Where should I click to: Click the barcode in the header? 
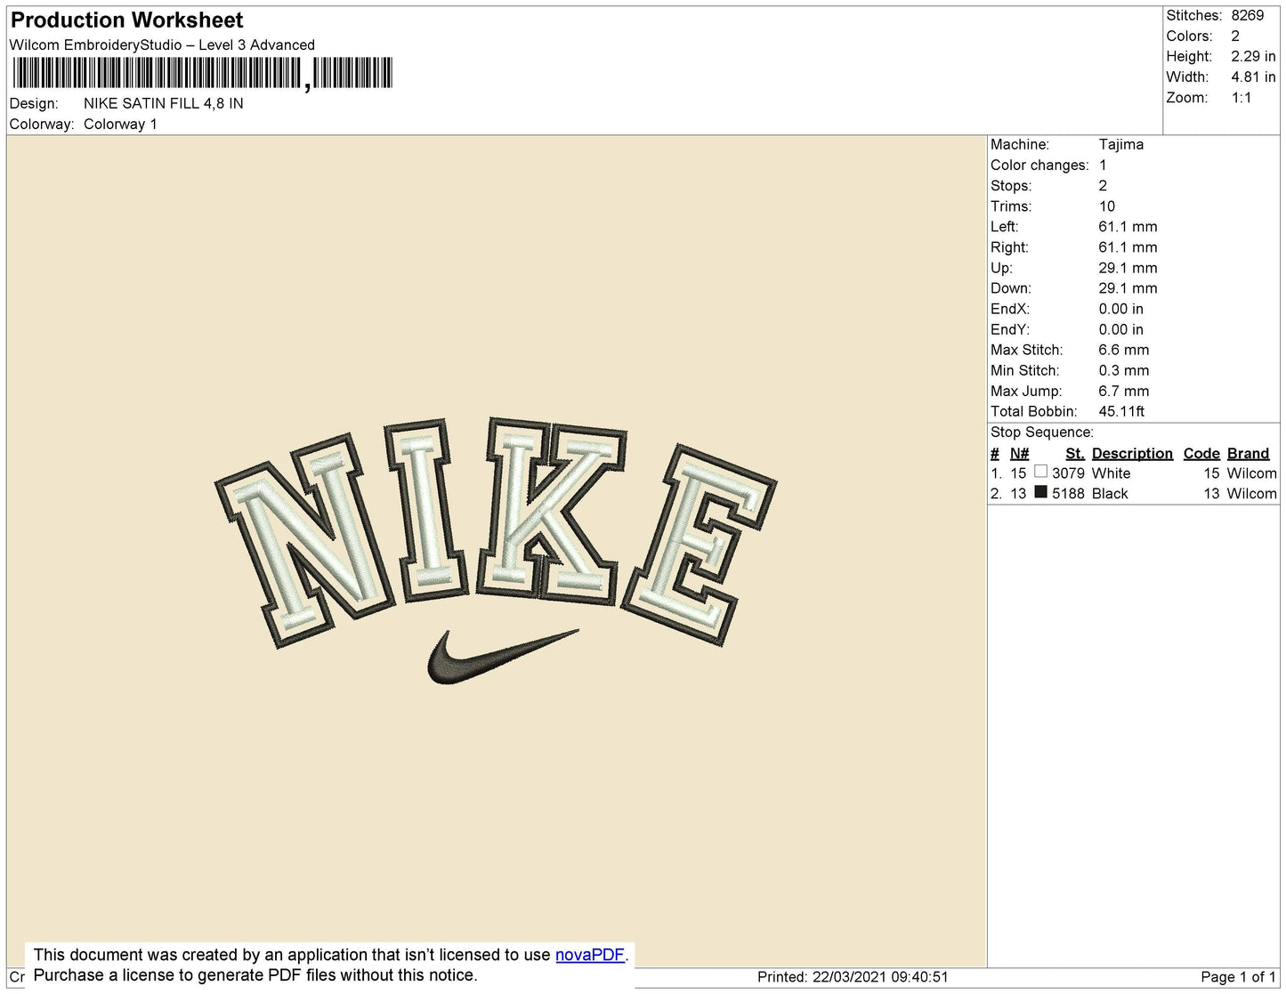tap(202, 73)
